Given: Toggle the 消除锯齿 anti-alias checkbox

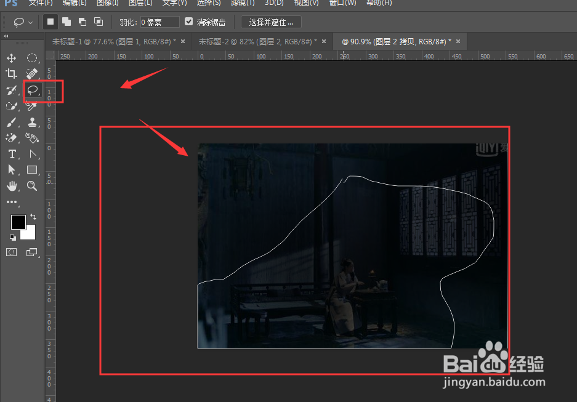Looking at the screenshot, I should click(x=189, y=22).
